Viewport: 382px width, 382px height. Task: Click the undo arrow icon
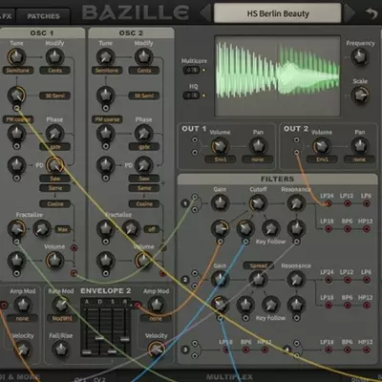(x=371, y=13)
